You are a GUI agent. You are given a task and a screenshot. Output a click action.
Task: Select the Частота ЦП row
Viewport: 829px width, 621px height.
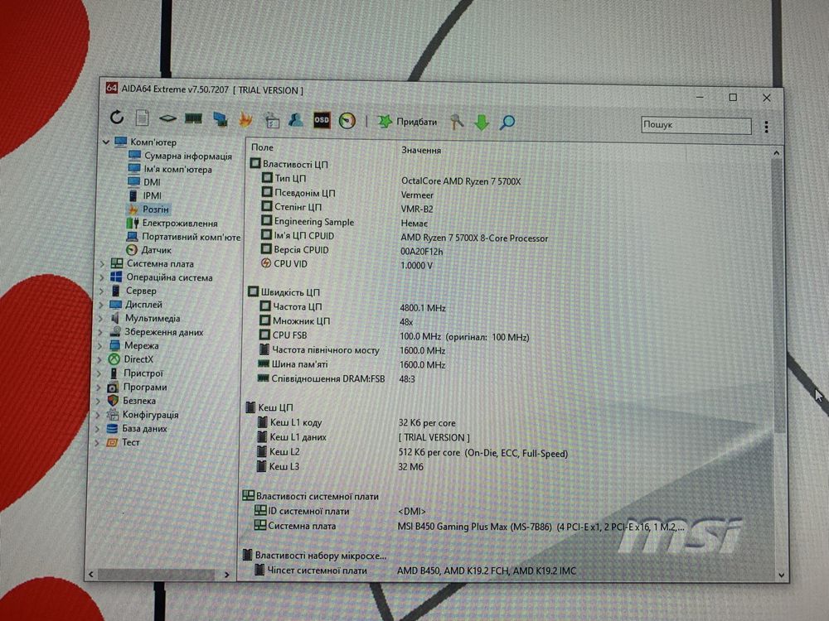click(353, 307)
